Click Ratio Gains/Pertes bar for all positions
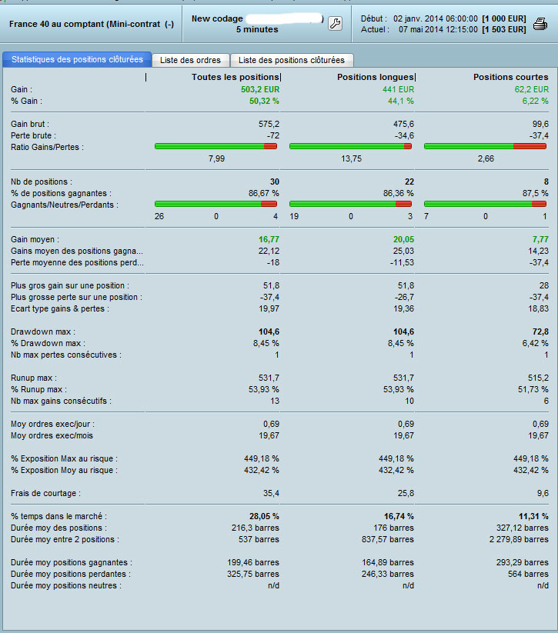The height and width of the screenshot is (633, 558). (216, 146)
